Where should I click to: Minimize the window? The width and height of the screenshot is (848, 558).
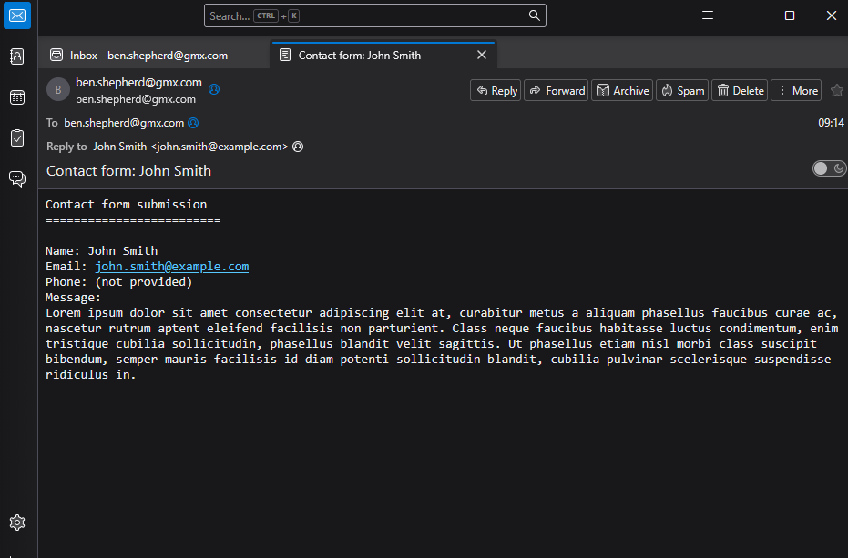pyautogui.click(x=748, y=15)
